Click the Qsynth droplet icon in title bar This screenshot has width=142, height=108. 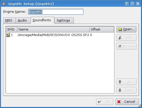[4, 4]
